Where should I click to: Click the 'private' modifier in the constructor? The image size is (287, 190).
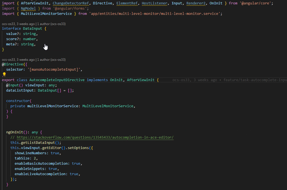(18, 106)
